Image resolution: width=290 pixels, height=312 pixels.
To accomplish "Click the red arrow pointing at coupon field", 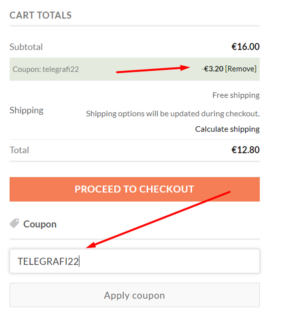I will coord(160,219).
